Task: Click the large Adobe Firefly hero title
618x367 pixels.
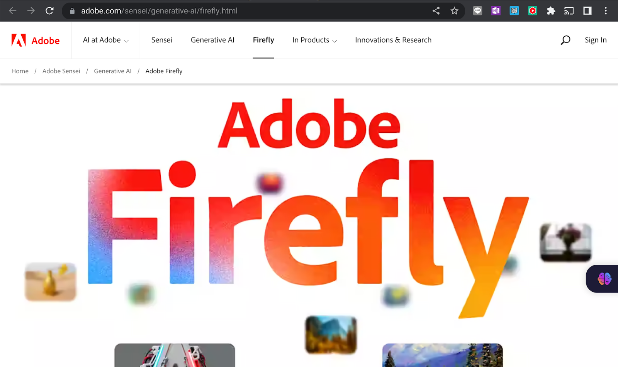Action: (x=308, y=208)
